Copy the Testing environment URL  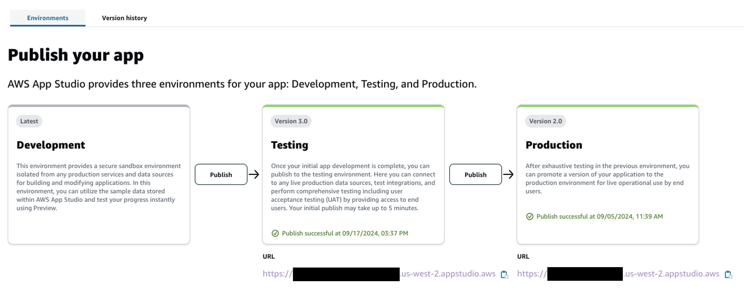pyautogui.click(x=504, y=274)
